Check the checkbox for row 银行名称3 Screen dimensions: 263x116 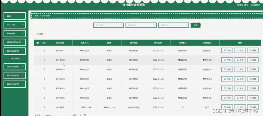click(x=37, y=69)
